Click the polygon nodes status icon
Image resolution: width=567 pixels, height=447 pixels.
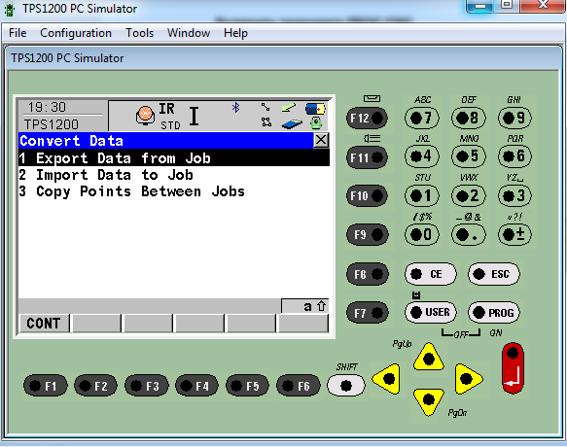[266, 122]
